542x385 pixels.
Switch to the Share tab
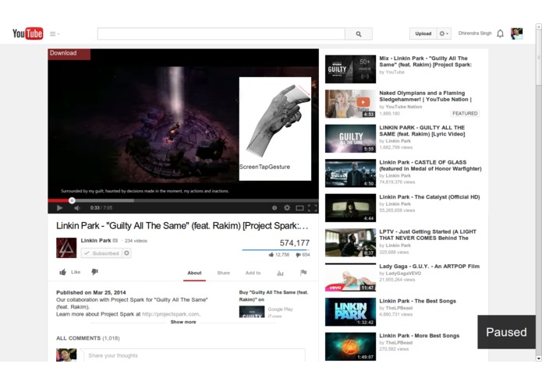pos(223,273)
